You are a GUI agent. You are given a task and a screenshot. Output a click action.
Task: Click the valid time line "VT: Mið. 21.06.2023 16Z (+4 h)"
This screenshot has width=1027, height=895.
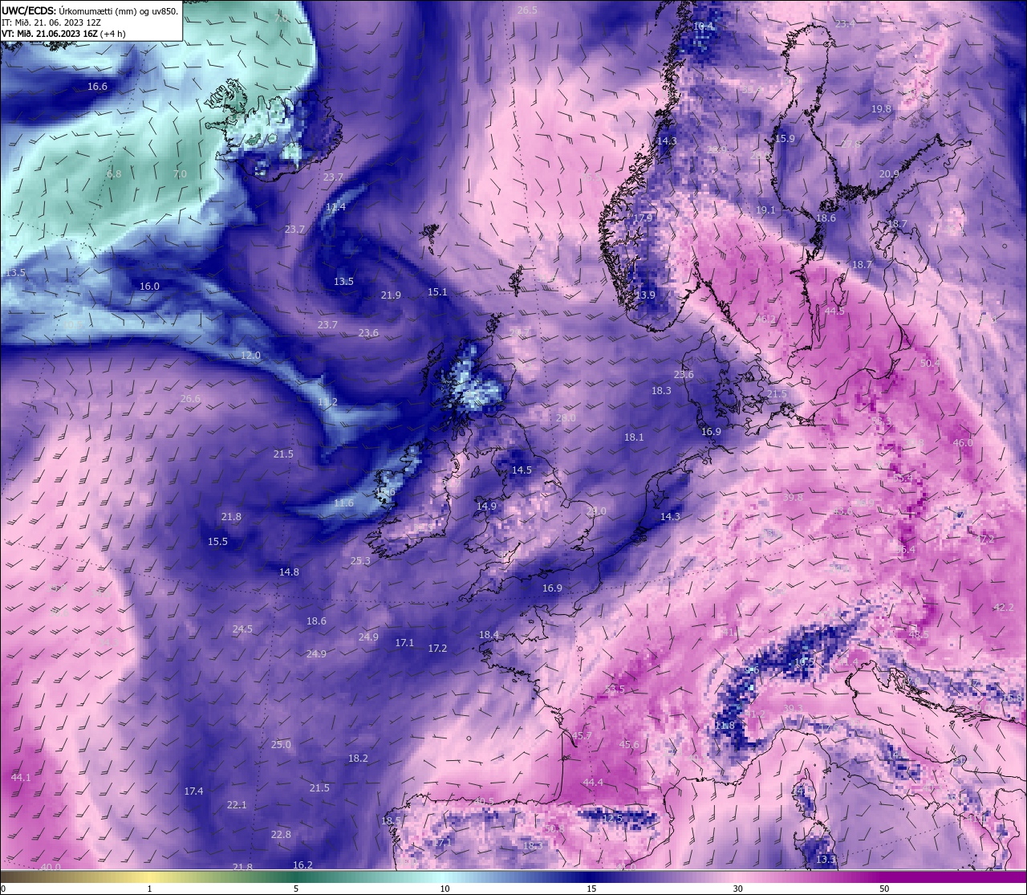pos(63,34)
